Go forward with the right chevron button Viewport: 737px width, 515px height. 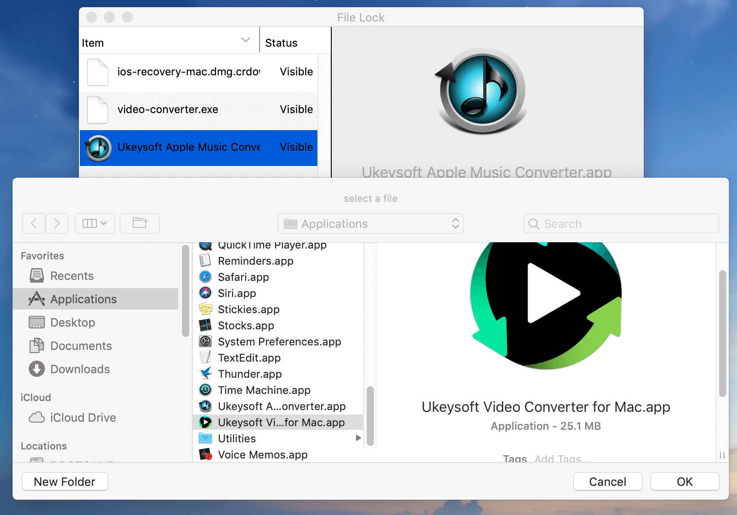57,223
